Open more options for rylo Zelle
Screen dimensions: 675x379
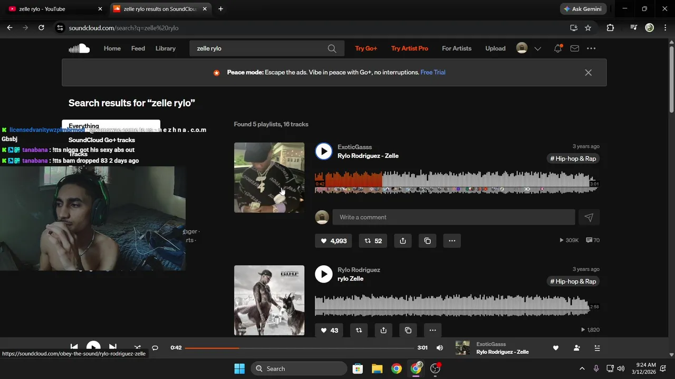pyautogui.click(x=432, y=330)
